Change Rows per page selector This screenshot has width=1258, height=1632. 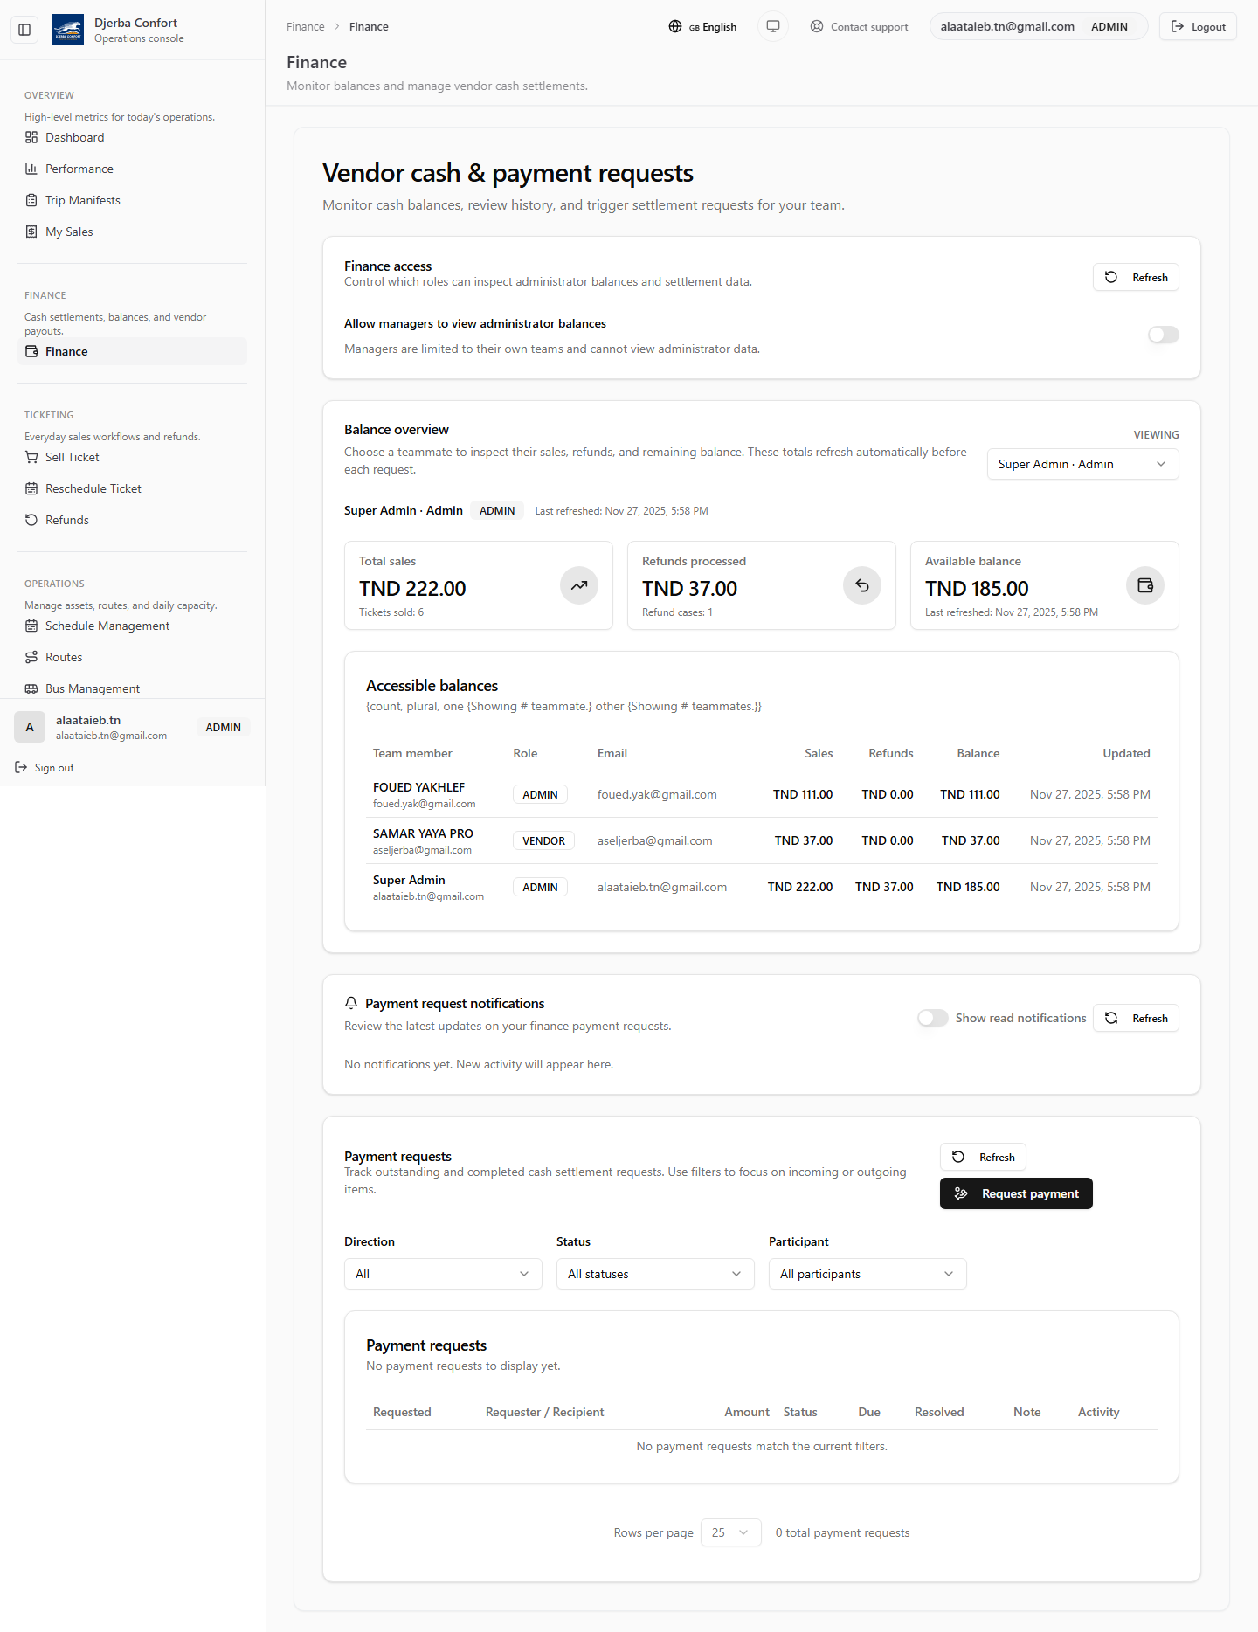pos(730,1532)
